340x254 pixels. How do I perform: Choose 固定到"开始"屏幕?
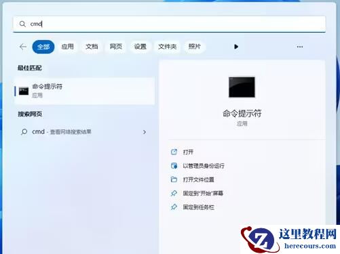[203, 194]
